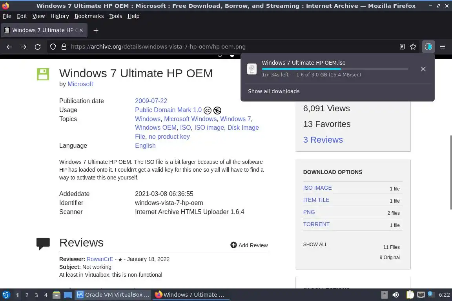Click Add Review button
This screenshot has width=452, height=301.
pyautogui.click(x=249, y=245)
